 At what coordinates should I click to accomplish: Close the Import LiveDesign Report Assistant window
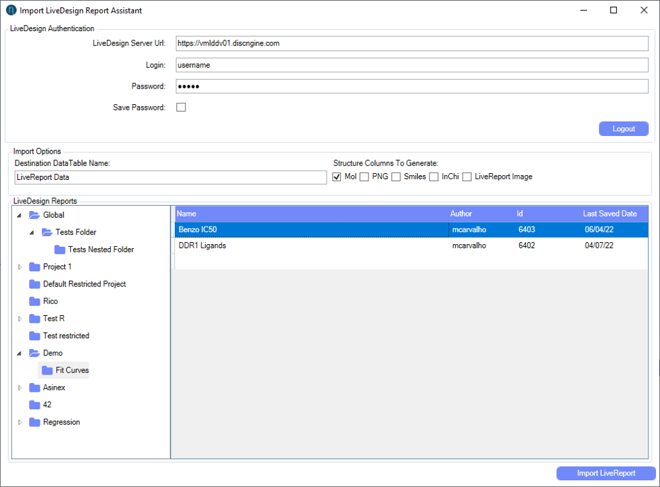coord(644,10)
